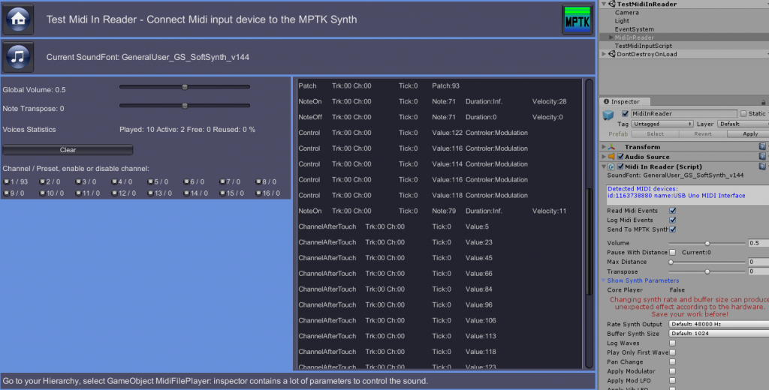This screenshot has height=390, width=769.
Task: Select Camera in the hierarchy
Action: tap(627, 12)
